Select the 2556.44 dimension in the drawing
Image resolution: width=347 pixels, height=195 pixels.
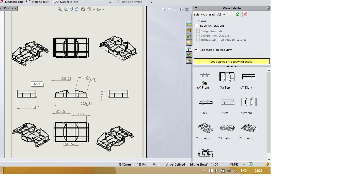tap(86, 104)
